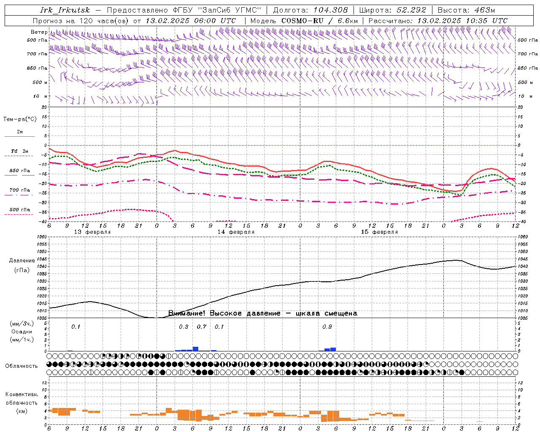Viewport: 540px width, 432px height.
Task: Click the Тем-ра(°C) temperature panel label
Action: click(x=20, y=119)
